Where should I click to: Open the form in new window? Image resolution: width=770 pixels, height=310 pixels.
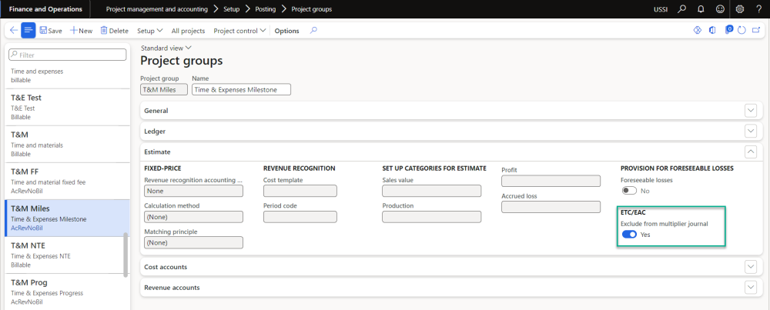pos(756,31)
